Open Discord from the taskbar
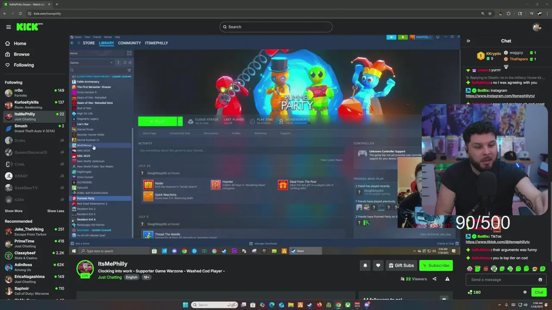The height and width of the screenshot is (310, 552). pyautogui.click(x=367, y=305)
